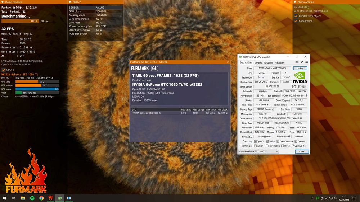Screen dimensions: 360x202
Task: Click the green signal tray icon
Action: pos(317,198)
